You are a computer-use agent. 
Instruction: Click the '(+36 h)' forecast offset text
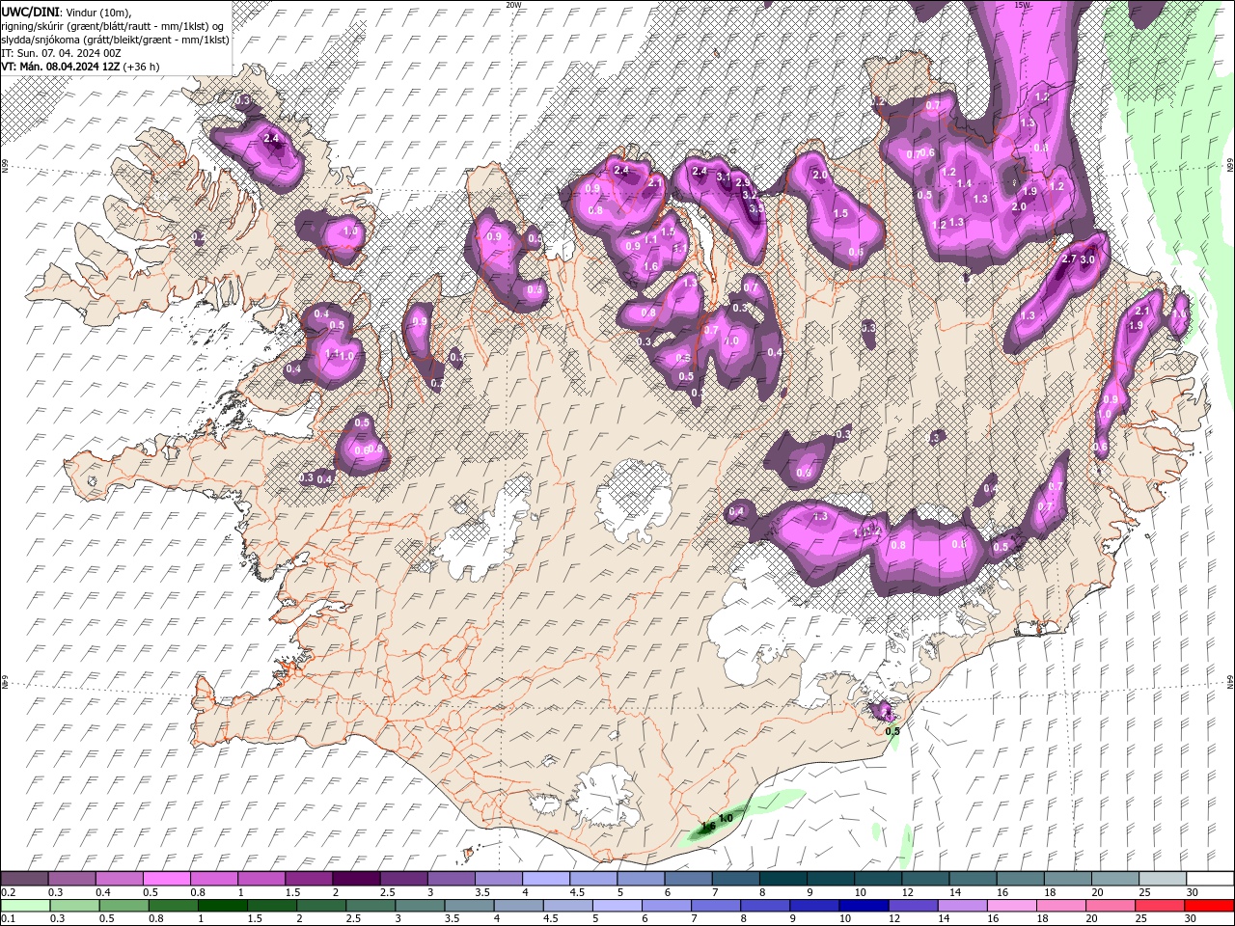pos(141,67)
